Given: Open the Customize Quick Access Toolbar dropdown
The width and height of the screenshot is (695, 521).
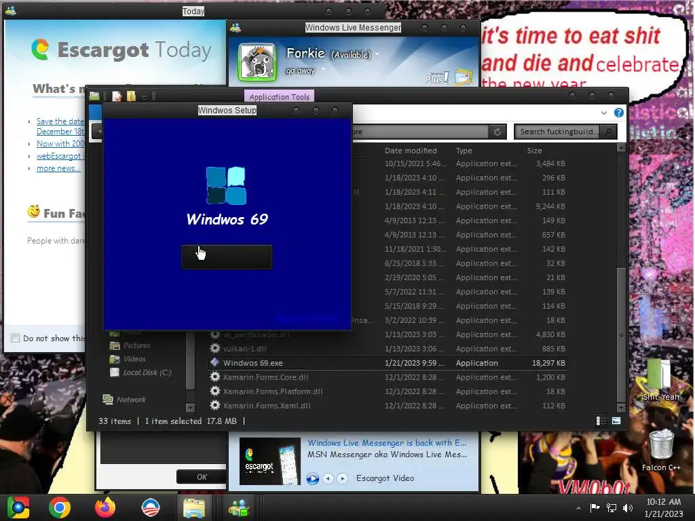Looking at the screenshot, I should pos(144,97).
